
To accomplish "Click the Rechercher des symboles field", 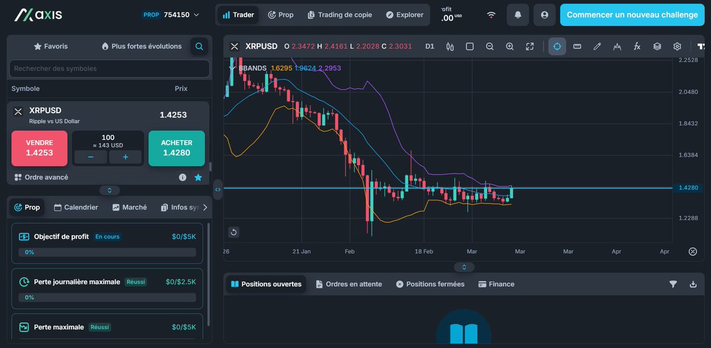I will pos(110,69).
